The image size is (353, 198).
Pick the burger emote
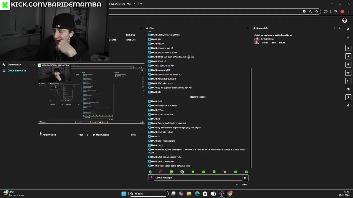click(225, 172)
